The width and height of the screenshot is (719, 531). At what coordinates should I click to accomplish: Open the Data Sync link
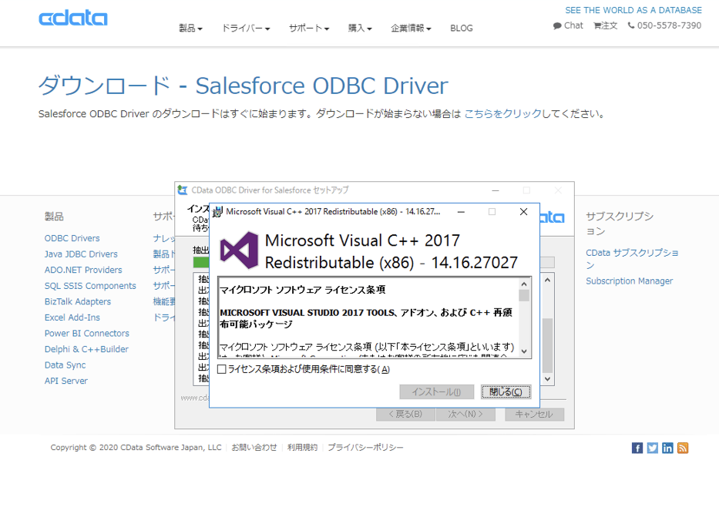coord(65,365)
